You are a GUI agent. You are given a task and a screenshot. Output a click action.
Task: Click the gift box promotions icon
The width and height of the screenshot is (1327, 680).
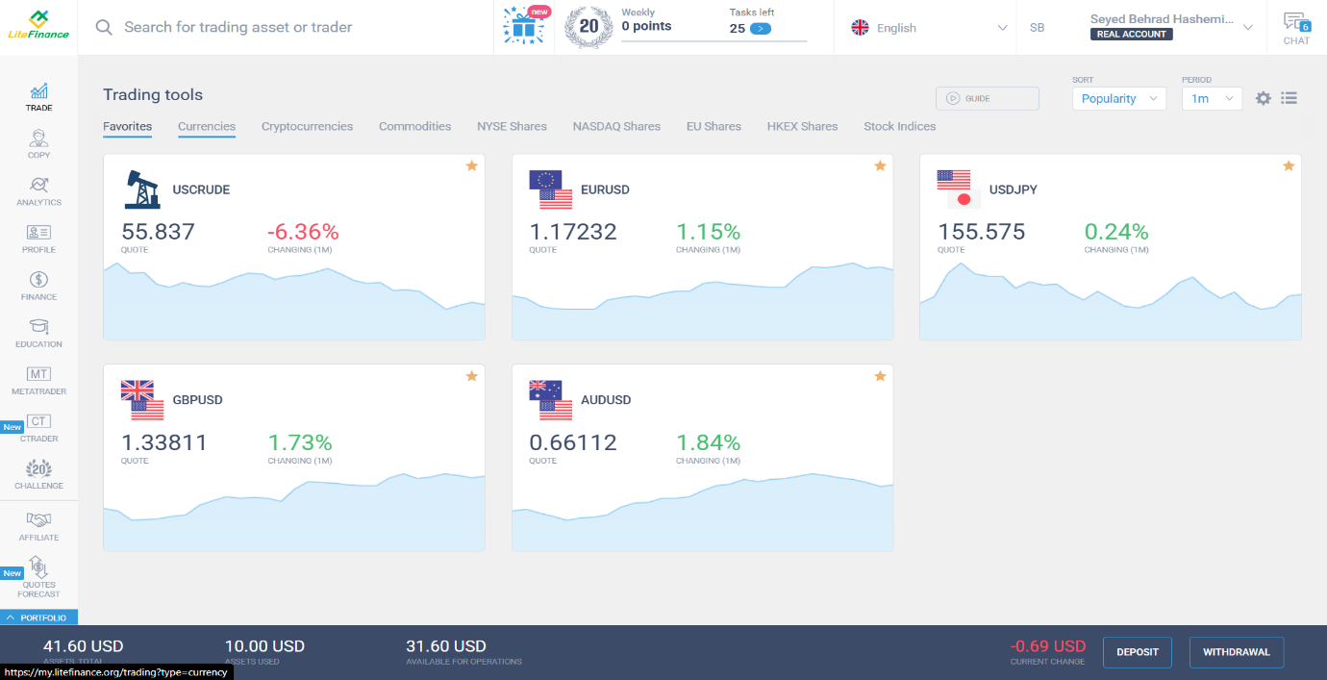(522, 27)
